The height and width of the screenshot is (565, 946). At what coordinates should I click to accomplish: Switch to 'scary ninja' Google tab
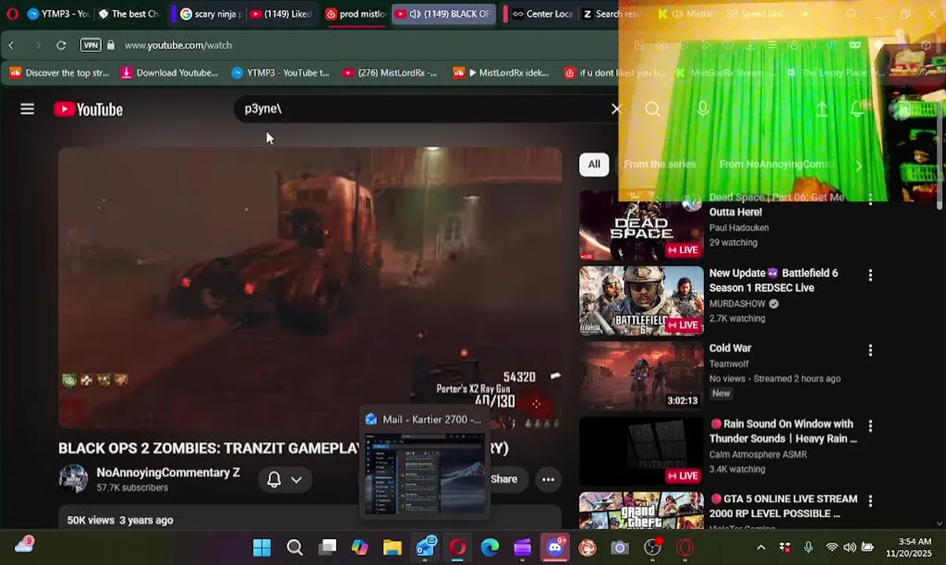210,14
